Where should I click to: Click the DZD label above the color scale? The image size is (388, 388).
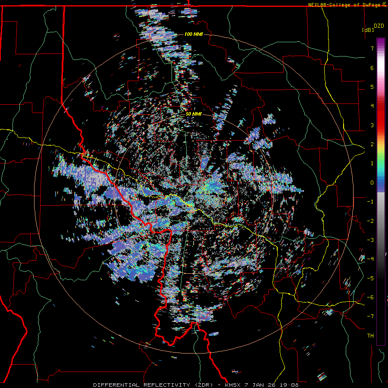click(379, 26)
